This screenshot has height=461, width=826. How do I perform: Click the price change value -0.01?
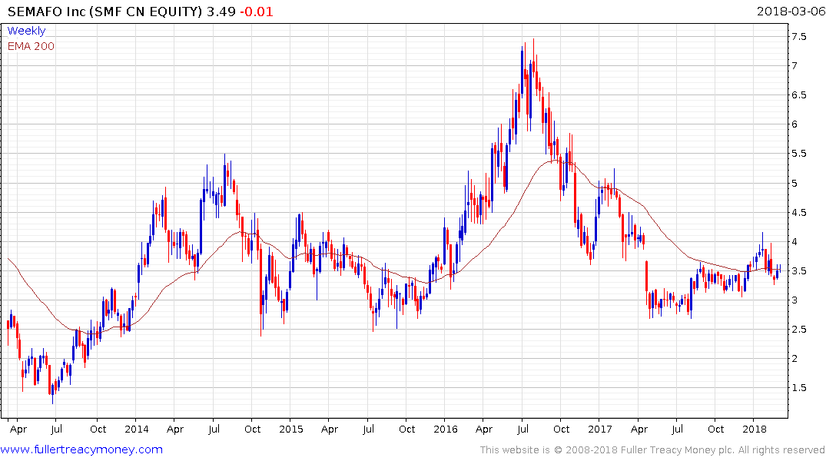pos(257,12)
